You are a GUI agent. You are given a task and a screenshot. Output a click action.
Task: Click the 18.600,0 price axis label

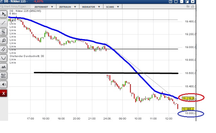190,73
